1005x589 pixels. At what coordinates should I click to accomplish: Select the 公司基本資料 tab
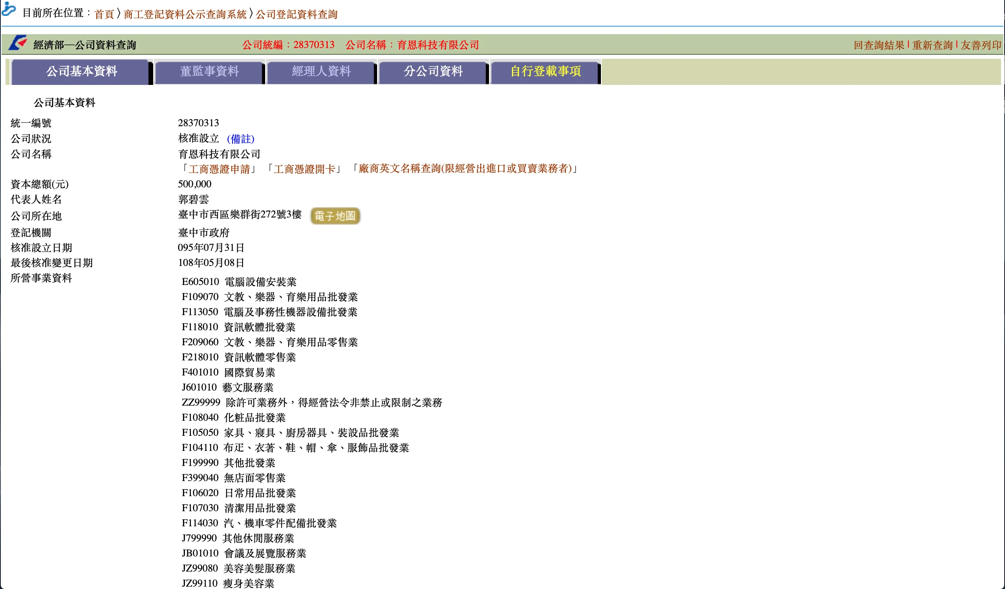[x=81, y=72]
